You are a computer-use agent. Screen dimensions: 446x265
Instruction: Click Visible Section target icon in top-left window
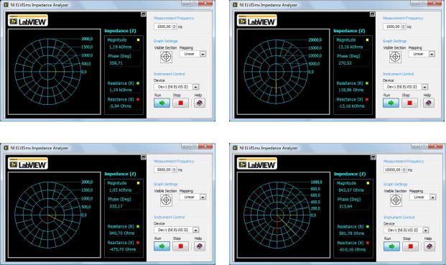[x=167, y=57]
